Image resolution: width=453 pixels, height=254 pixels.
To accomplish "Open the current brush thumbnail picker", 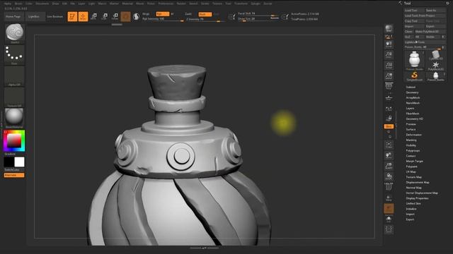I will [x=14, y=32].
